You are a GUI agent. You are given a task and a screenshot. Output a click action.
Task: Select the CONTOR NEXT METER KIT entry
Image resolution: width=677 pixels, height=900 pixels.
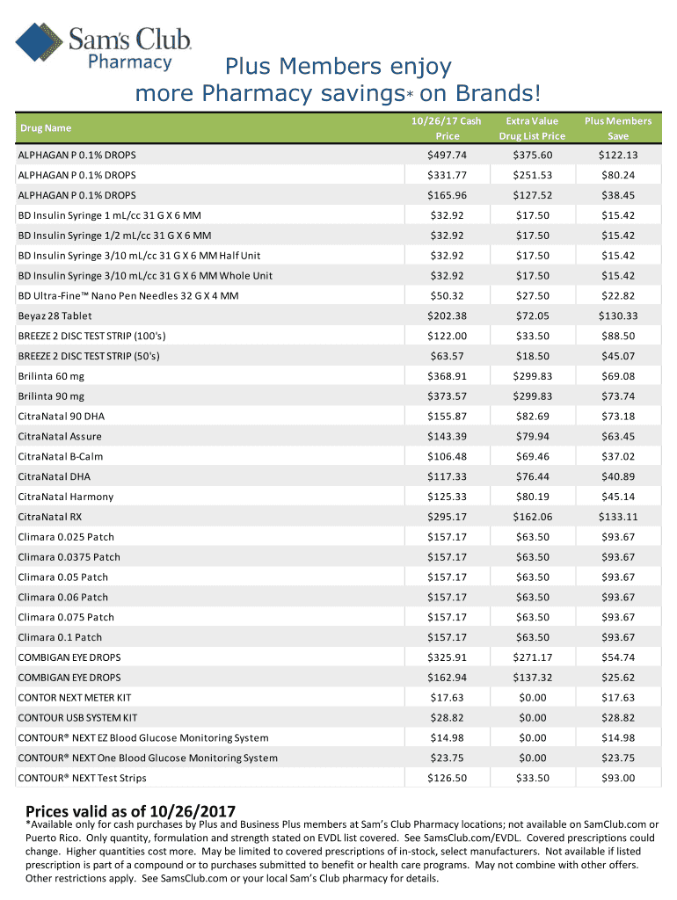point(75,698)
